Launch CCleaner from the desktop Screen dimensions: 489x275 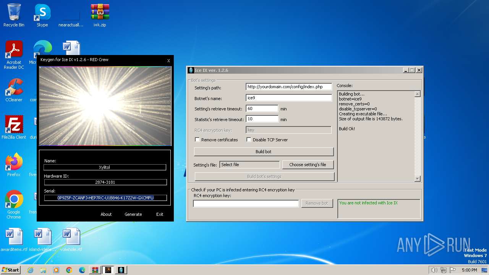14,91
